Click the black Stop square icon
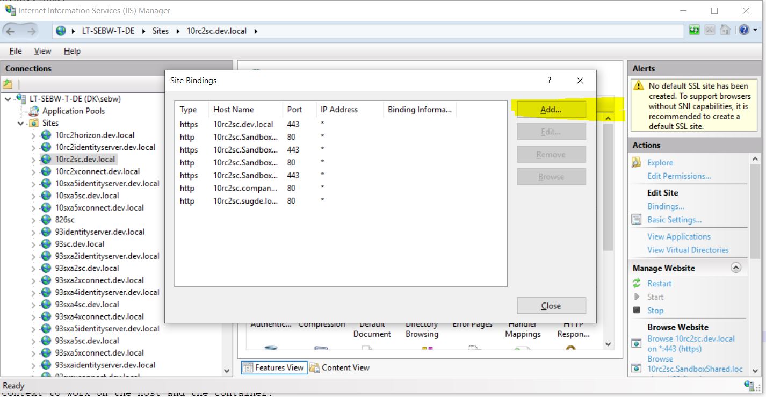Viewport: 766px width, 397px height. (x=637, y=310)
